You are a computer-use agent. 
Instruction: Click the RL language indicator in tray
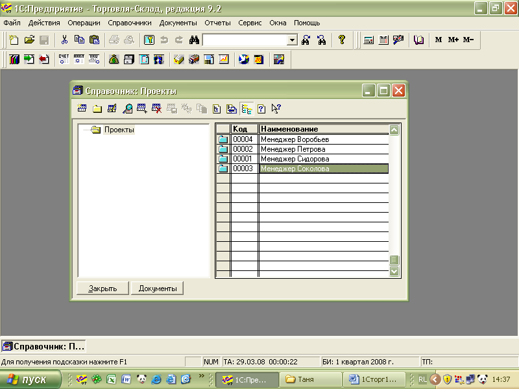point(422,379)
